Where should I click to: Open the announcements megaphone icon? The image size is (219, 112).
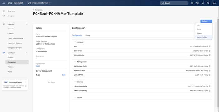197,3
